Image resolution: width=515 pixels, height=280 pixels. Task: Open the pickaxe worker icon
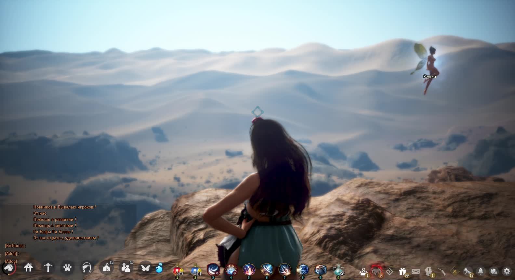coord(48,268)
